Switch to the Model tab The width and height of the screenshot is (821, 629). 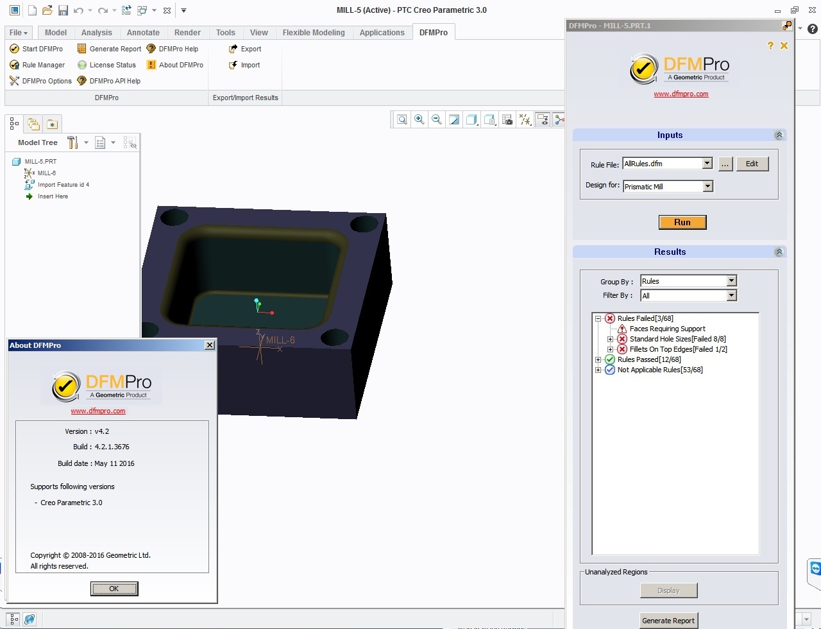pyautogui.click(x=56, y=33)
